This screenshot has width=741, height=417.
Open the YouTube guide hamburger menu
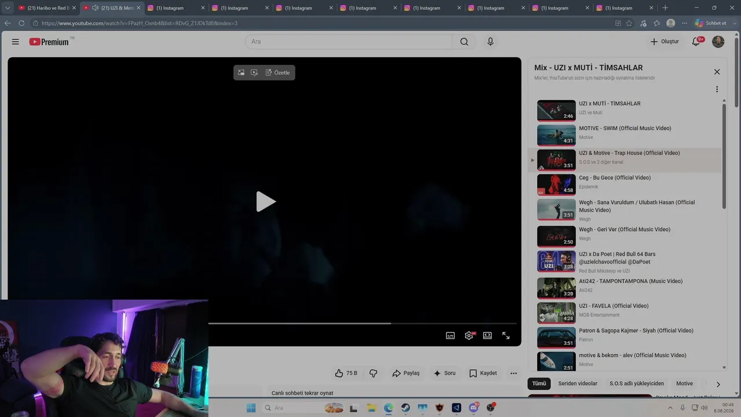(16, 42)
